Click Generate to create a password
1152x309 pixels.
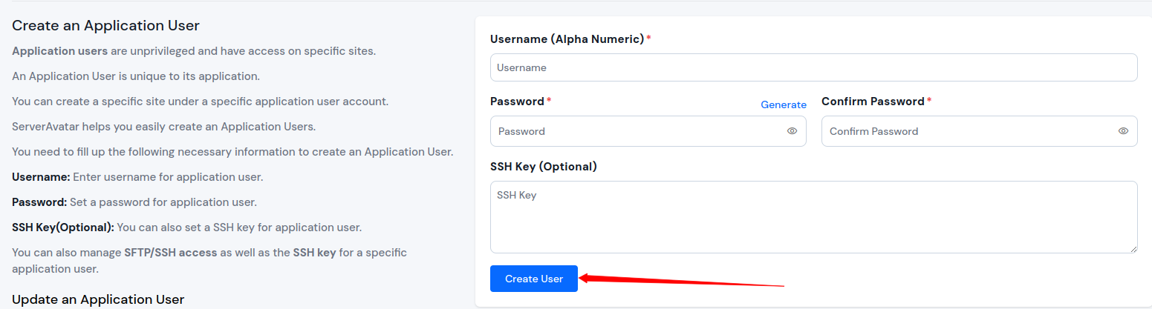784,104
